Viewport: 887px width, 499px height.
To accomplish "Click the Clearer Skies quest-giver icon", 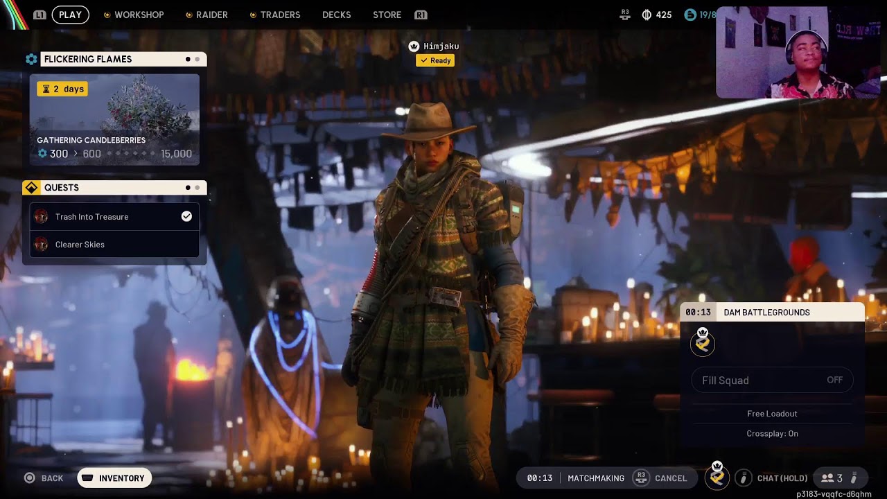I will coord(41,245).
